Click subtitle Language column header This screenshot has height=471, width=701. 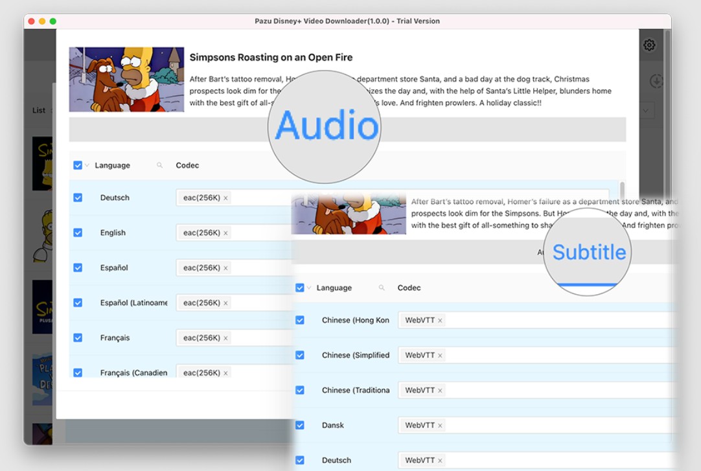334,288
